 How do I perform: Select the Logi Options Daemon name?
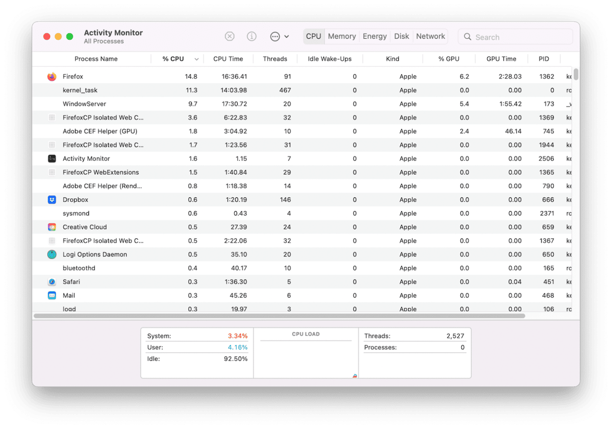click(x=95, y=254)
